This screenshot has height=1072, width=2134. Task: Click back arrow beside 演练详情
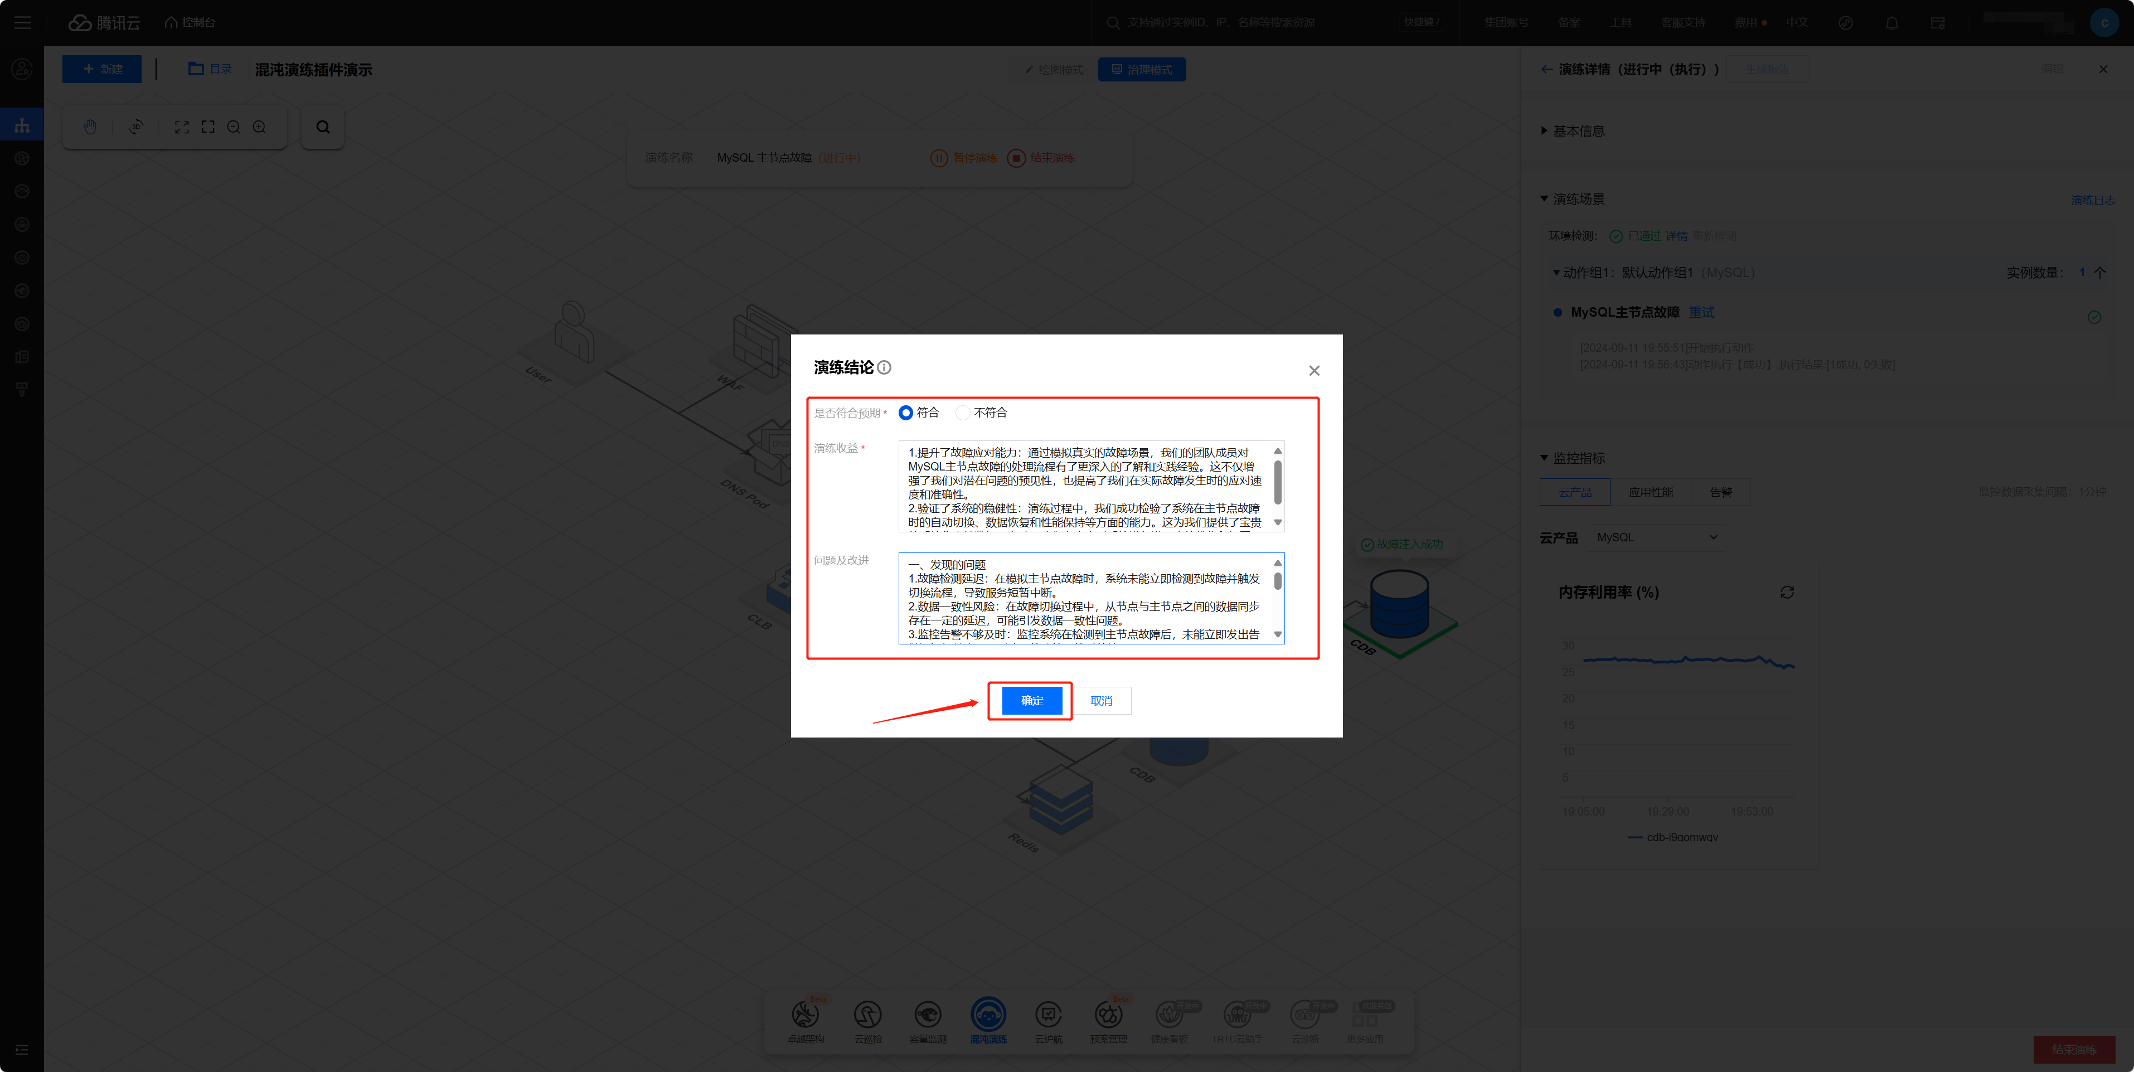click(x=1546, y=70)
